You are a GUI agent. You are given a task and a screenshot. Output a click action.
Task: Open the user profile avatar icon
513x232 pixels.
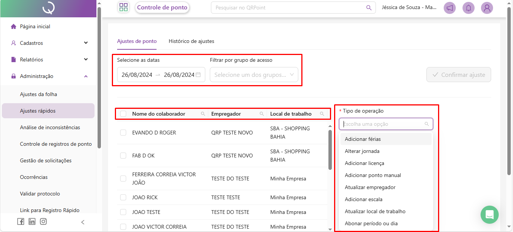tap(487, 8)
